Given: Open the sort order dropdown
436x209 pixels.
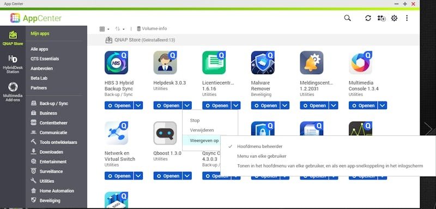Looking at the screenshot, I should [x=120, y=29].
